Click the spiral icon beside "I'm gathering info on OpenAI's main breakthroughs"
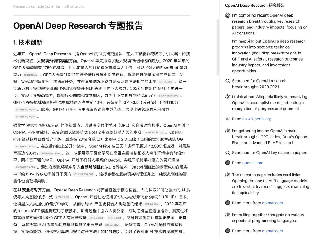This screenshot has height=238, width=313. point(228,131)
